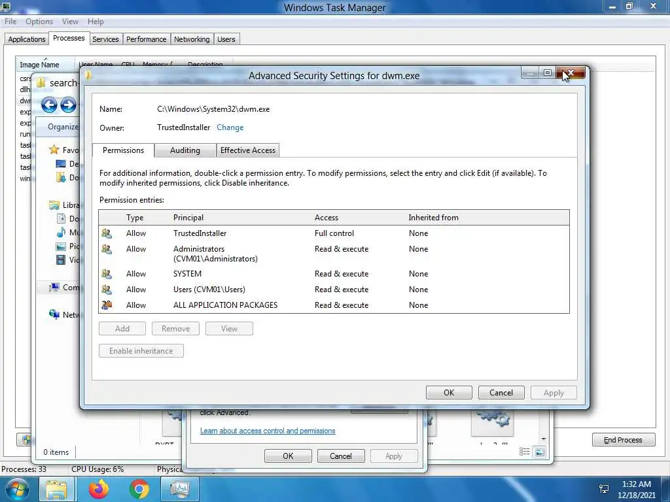Go forward in the Explorer window
The image size is (670, 502).
68,105
